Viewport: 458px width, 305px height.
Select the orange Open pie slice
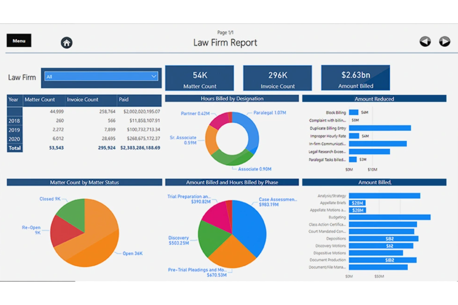[x=96, y=241]
